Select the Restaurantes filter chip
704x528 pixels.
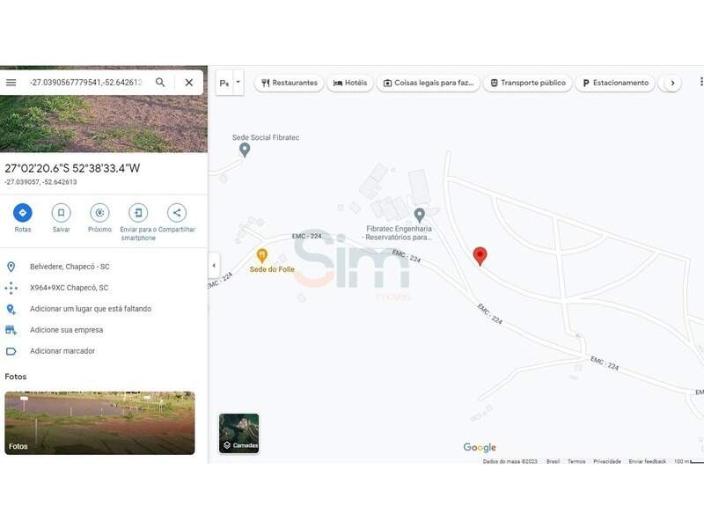click(289, 83)
